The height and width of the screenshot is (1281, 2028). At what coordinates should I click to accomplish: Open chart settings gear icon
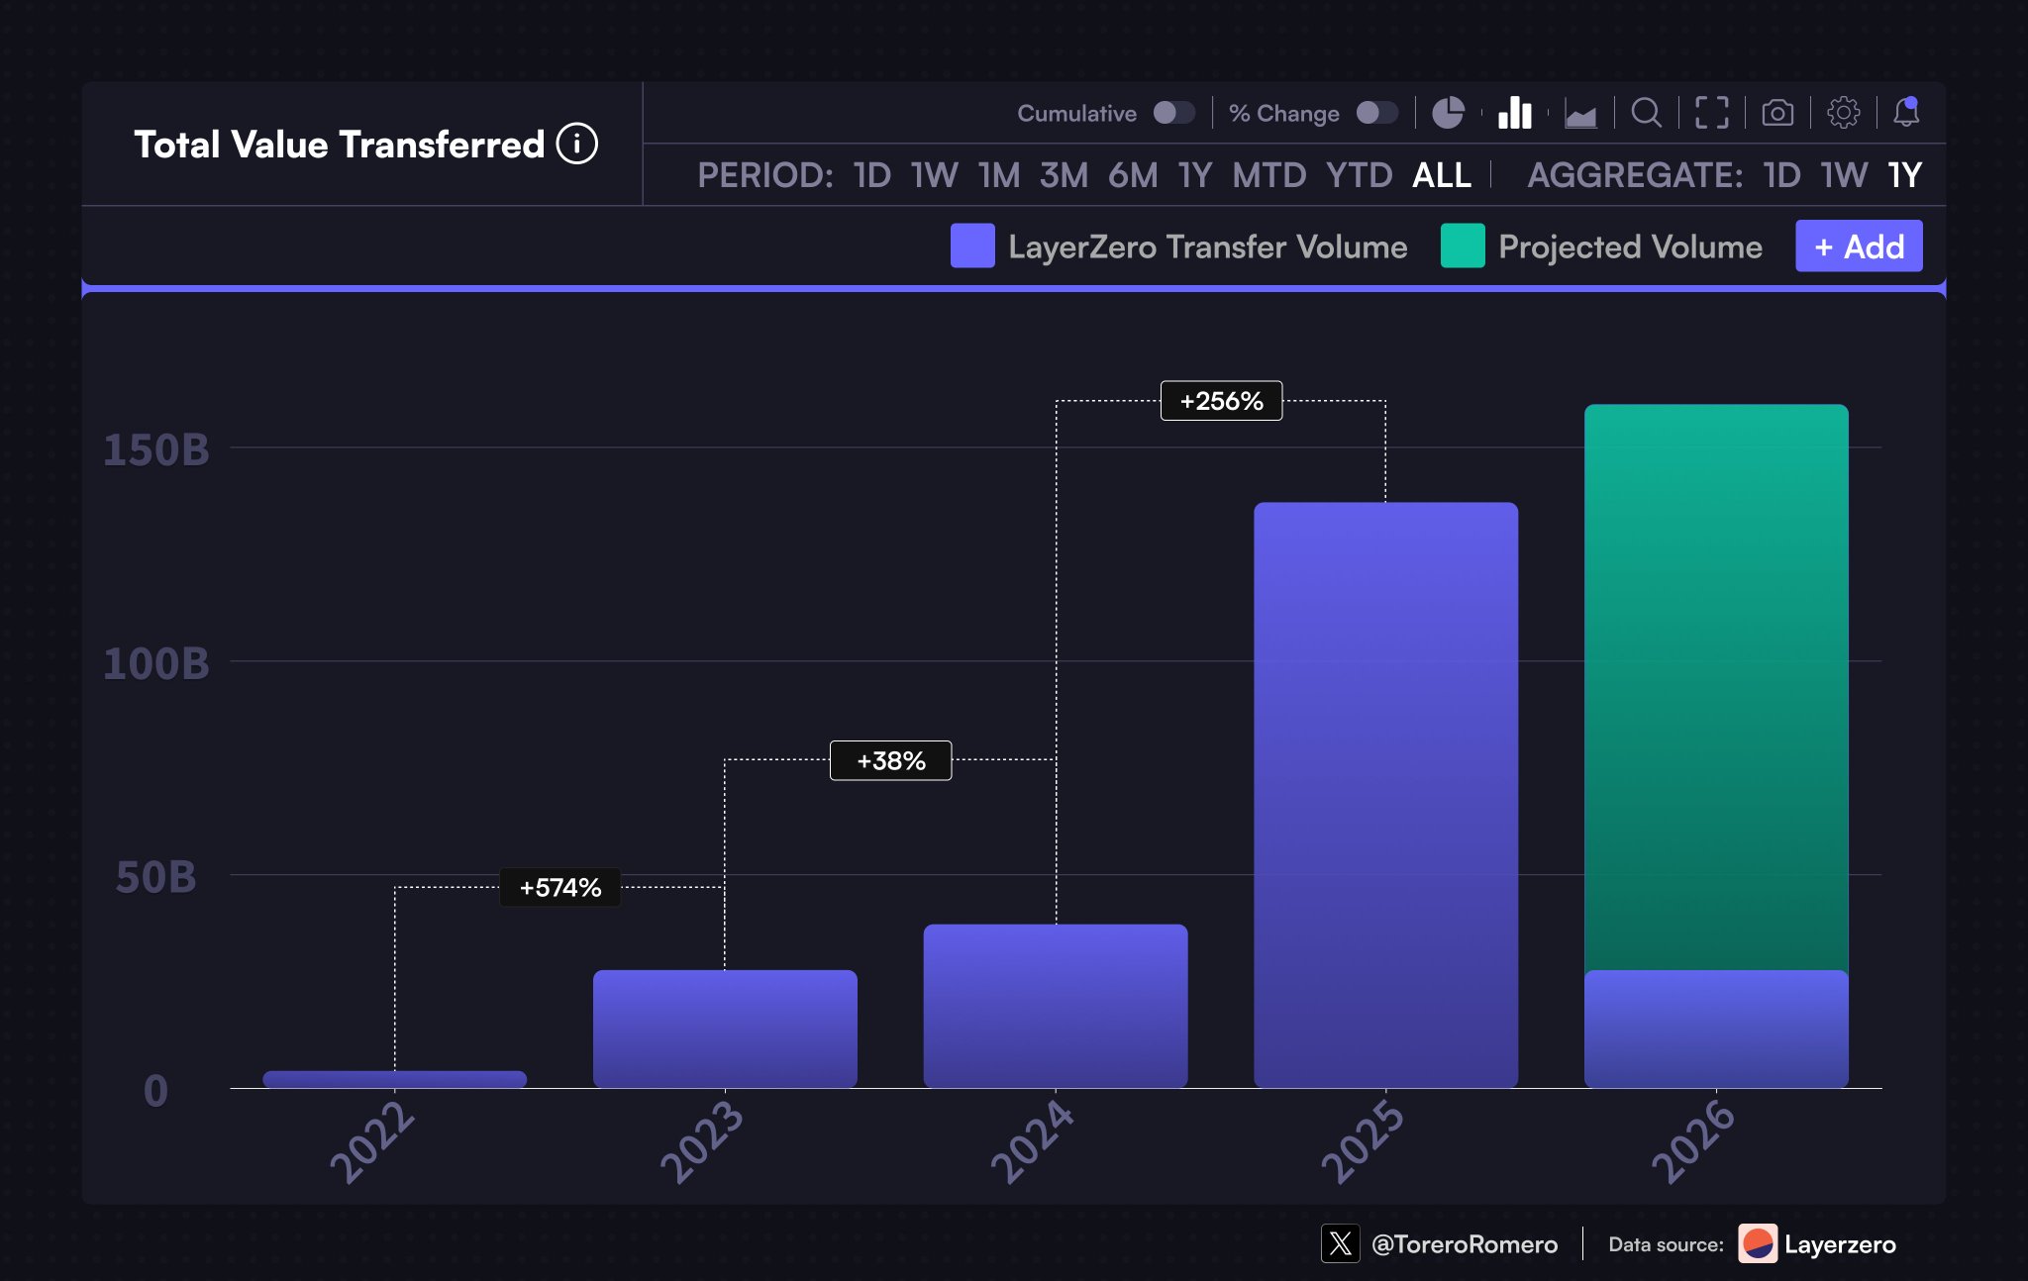pyautogui.click(x=1843, y=113)
